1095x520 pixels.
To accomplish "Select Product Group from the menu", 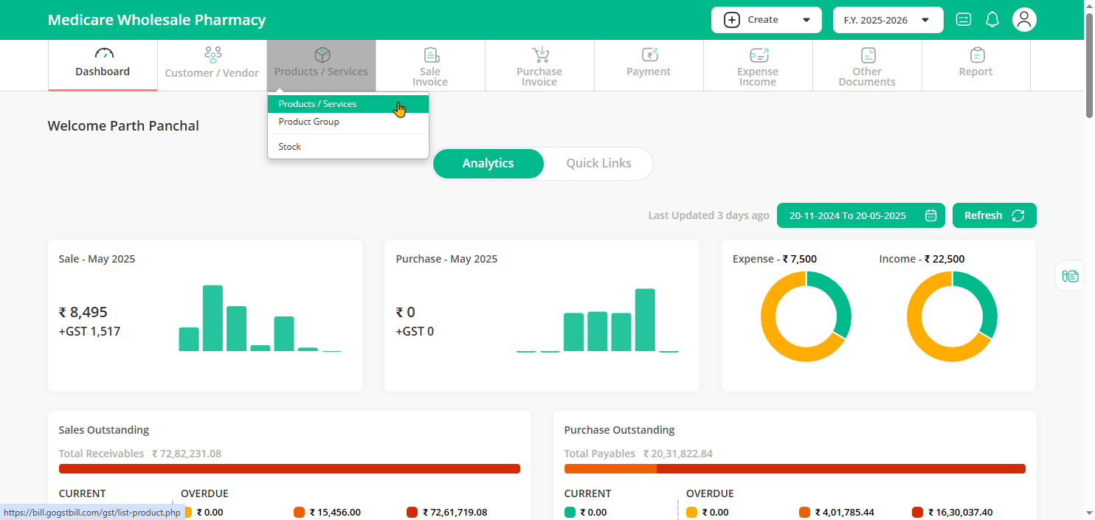I will 309,122.
